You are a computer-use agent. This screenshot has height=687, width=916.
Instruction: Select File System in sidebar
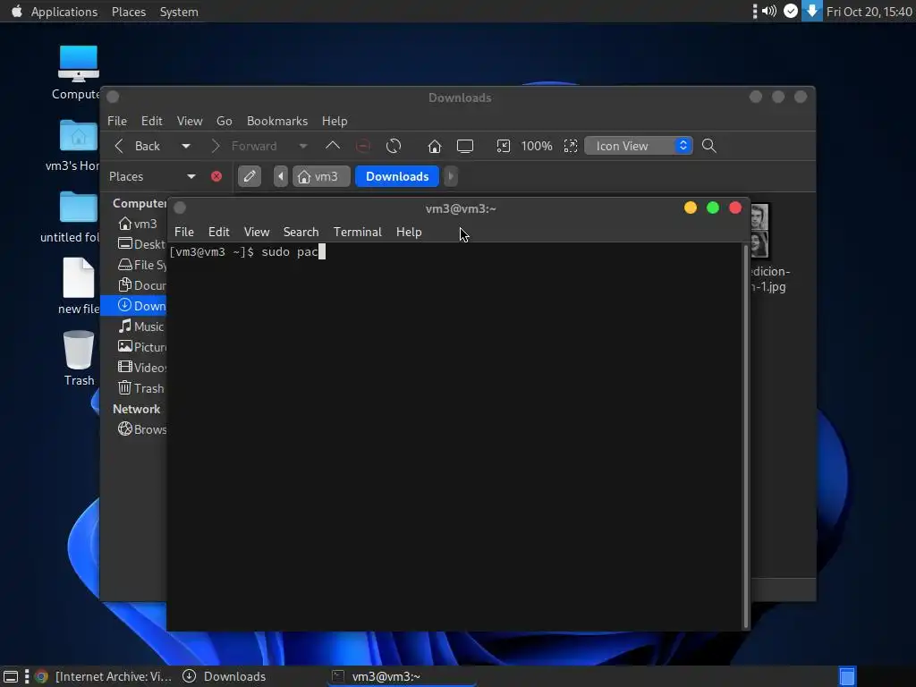[x=142, y=265]
